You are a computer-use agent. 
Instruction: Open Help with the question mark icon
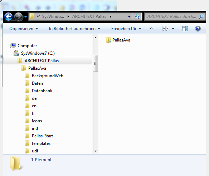point(198,29)
